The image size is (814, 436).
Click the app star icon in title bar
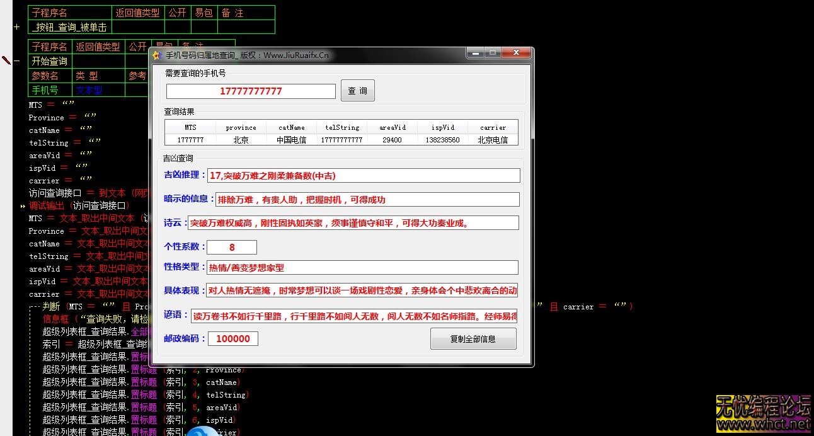(x=158, y=55)
